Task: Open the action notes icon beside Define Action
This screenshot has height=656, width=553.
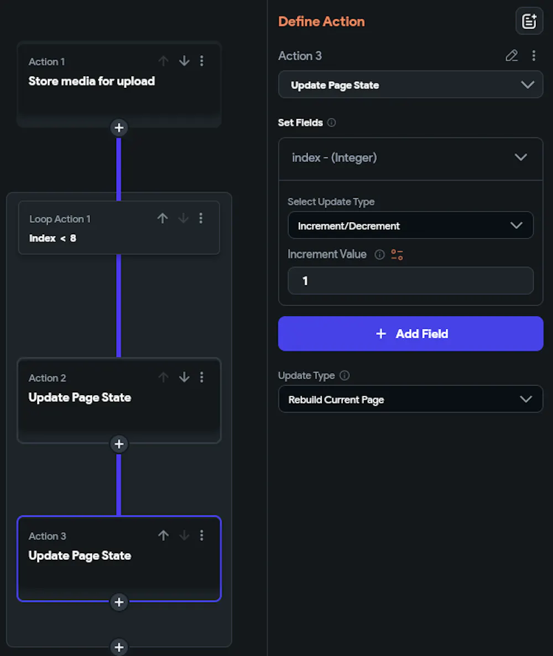Action: coord(529,21)
